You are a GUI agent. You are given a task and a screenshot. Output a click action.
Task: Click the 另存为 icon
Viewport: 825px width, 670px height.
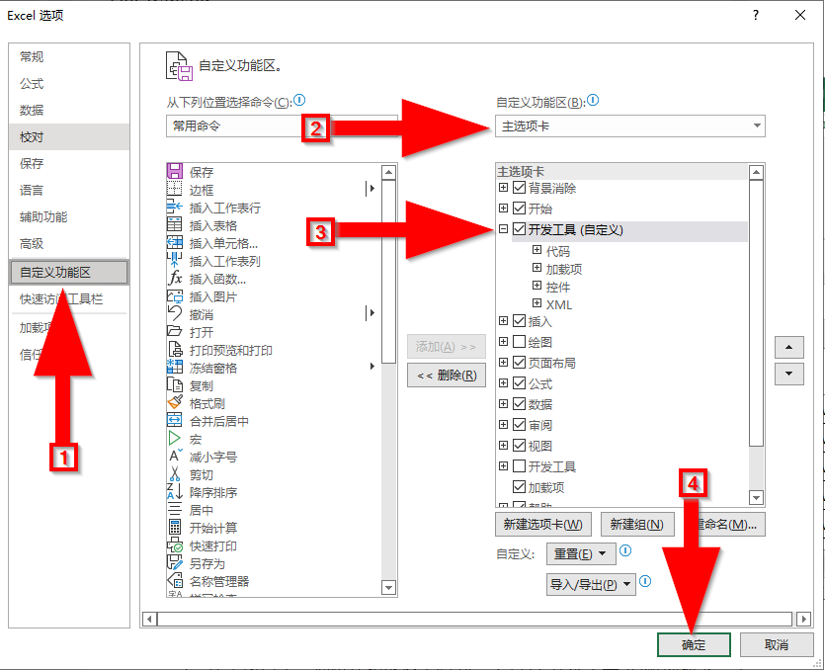coord(175,562)
